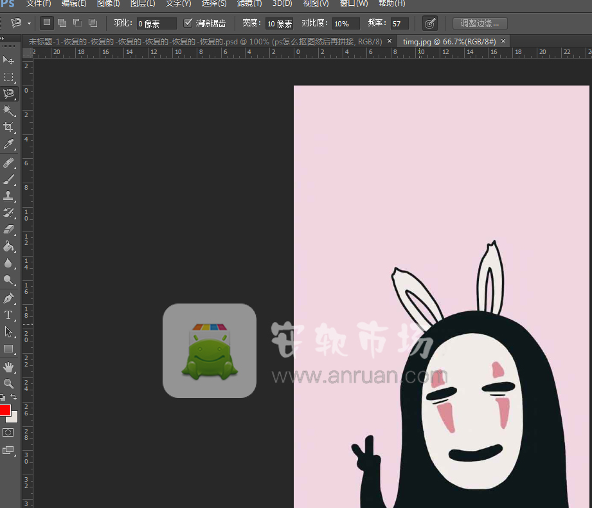This screenshot has height=508, width=592.
Task: Select the Magic Wand tool
Action: pyautogui.click(x=9, y=111)
